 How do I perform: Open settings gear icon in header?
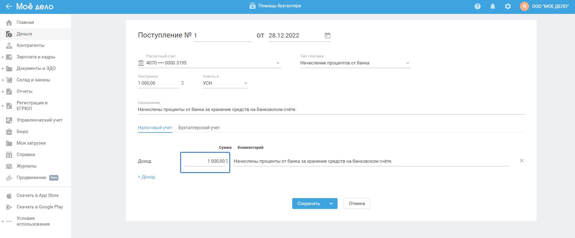coord(508,6)
